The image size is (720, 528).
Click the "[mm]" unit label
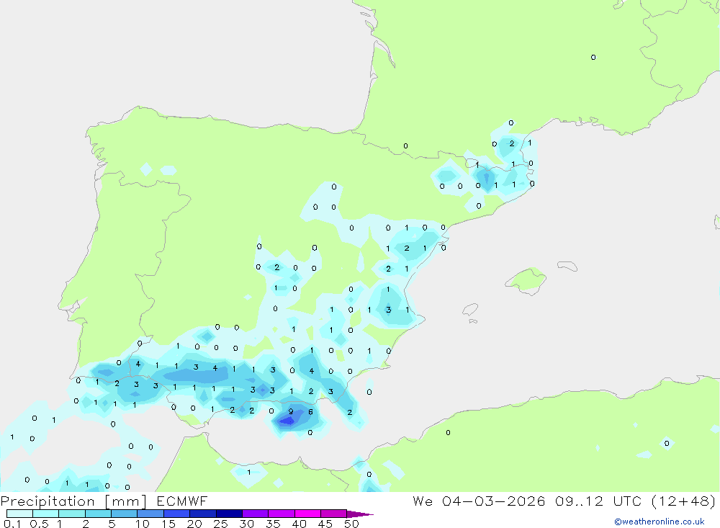(x=126, y=501)
